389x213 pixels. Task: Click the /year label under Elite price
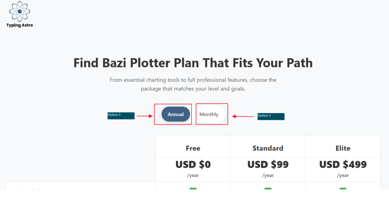[x=343, y=175]
